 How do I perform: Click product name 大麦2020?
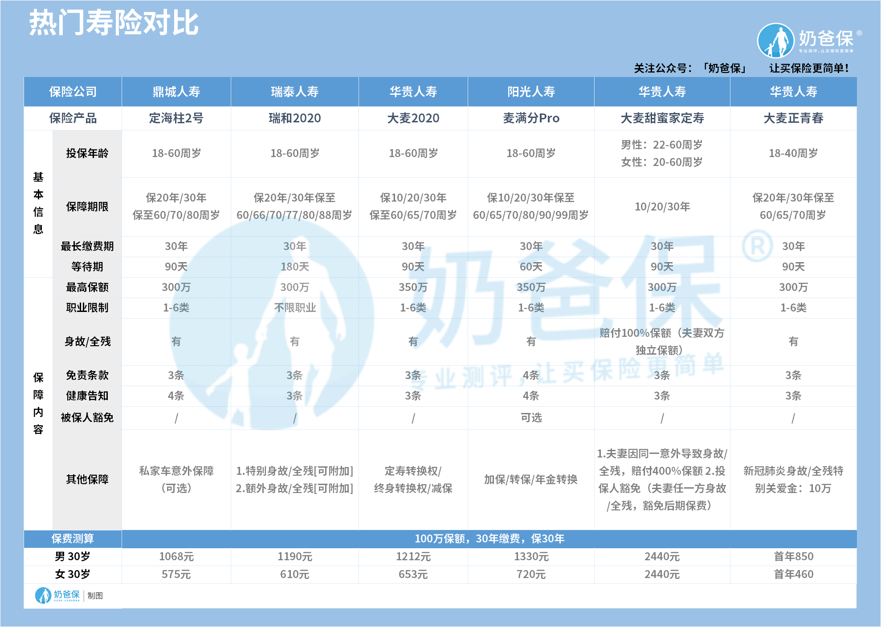[413, 118]
